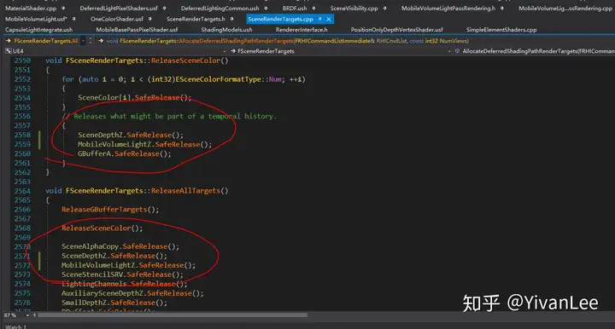Open the OneColorShader.usf tab
This screenshot has height=329, width=615.
coord(117,19)
